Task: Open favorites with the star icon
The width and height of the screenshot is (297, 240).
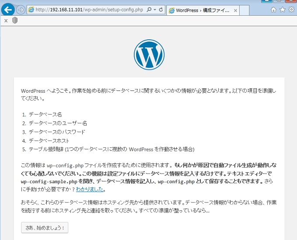Action: (x=283, y=10)
